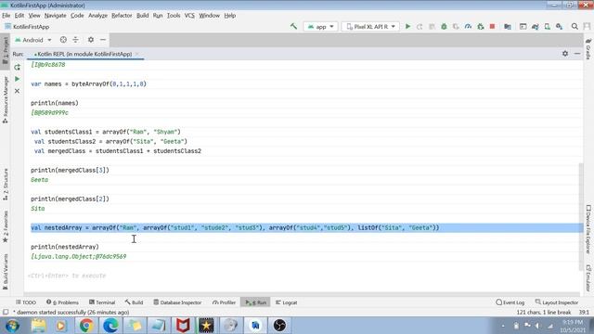Image resolution: width=594 pixels, height=334 pixels.
Task: Toggle Device File Explorer side tab
Action: coord(588,229)
